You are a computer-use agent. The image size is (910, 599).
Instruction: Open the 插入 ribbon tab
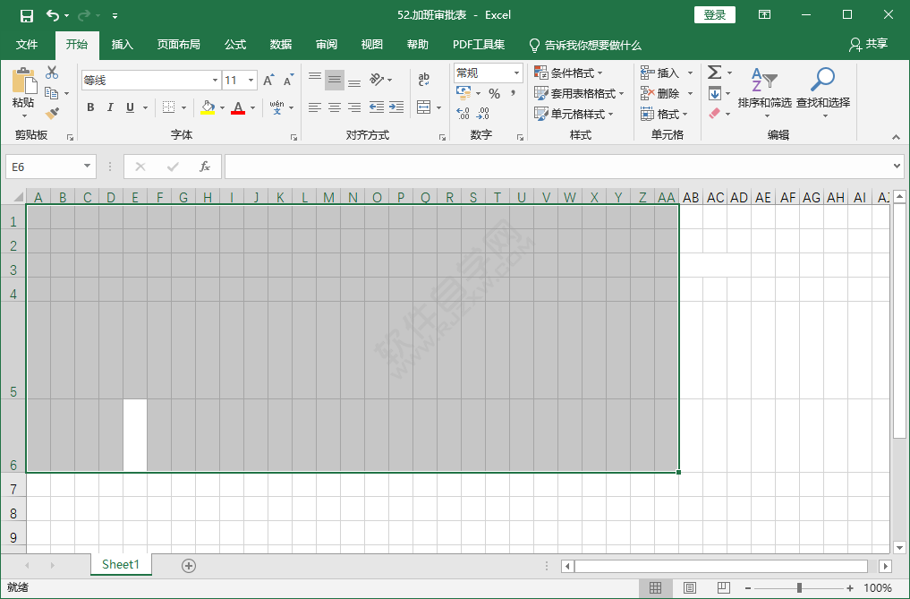point(122,45)
